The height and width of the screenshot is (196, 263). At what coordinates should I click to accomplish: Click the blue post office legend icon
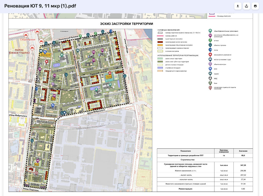210,50
